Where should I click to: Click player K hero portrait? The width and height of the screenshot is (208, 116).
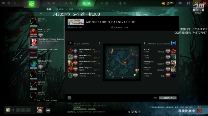pyautogui.click(x=174, y=57)
